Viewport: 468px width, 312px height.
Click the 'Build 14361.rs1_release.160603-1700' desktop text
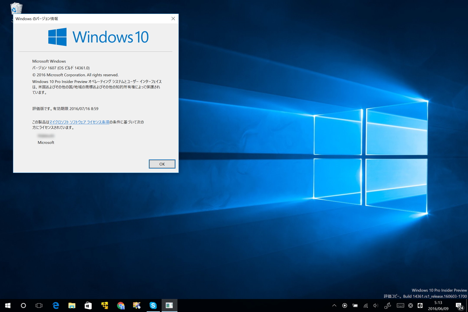point(435,296)
